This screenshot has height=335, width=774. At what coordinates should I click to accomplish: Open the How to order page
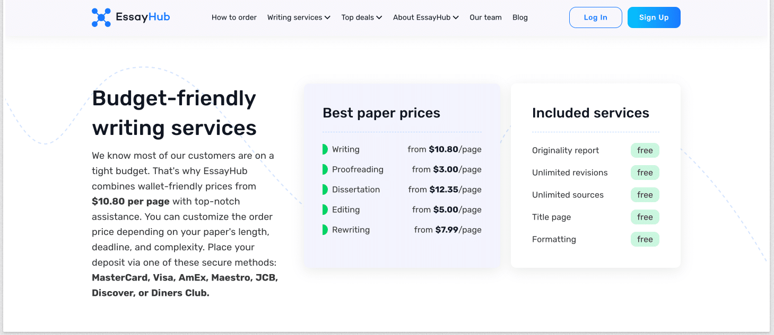(234, 17)
